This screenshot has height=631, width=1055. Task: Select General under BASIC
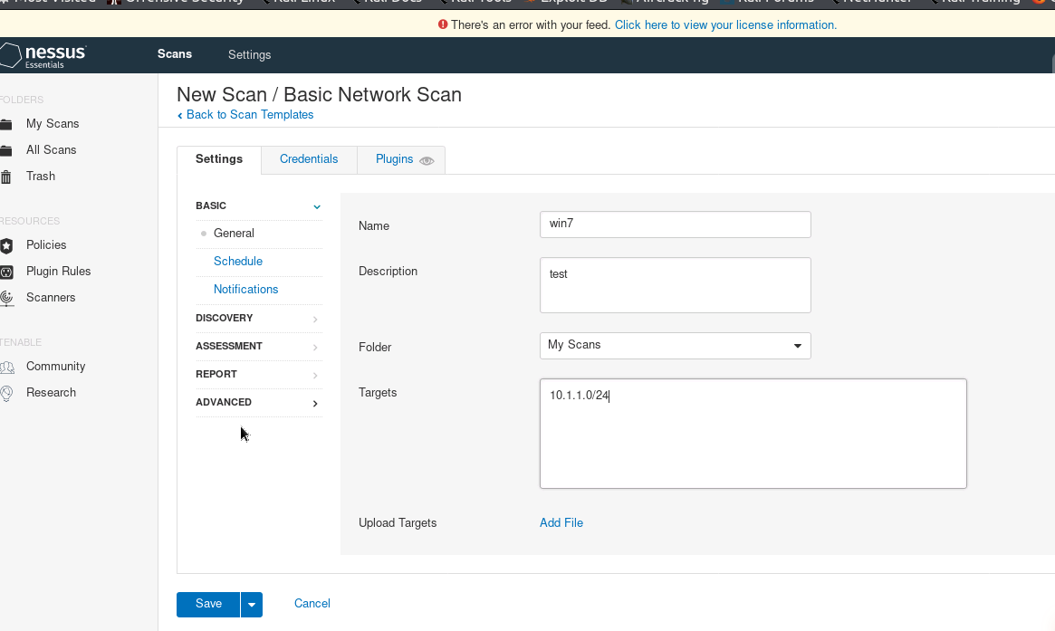point(234,234)
